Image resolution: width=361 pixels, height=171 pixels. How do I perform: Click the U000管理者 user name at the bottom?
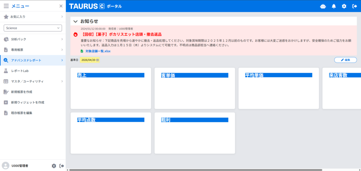20,166
